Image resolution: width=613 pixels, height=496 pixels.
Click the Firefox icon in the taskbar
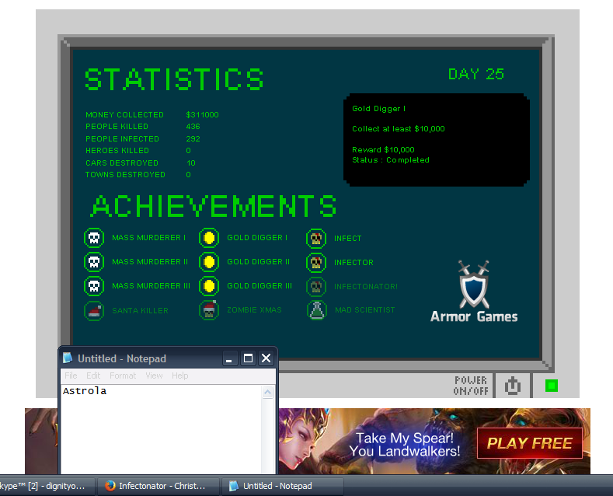point(110,486)
